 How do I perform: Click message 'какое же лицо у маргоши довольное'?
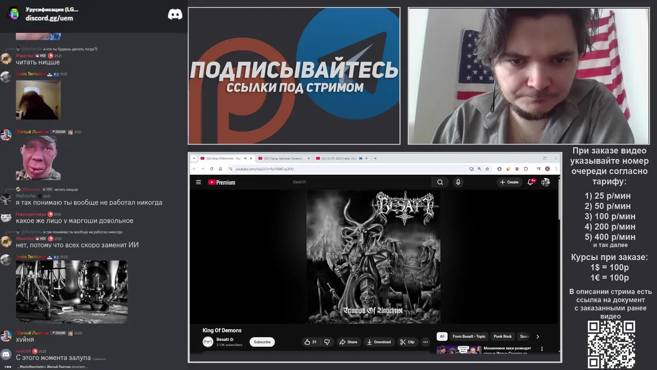click(x=74, y=220)
